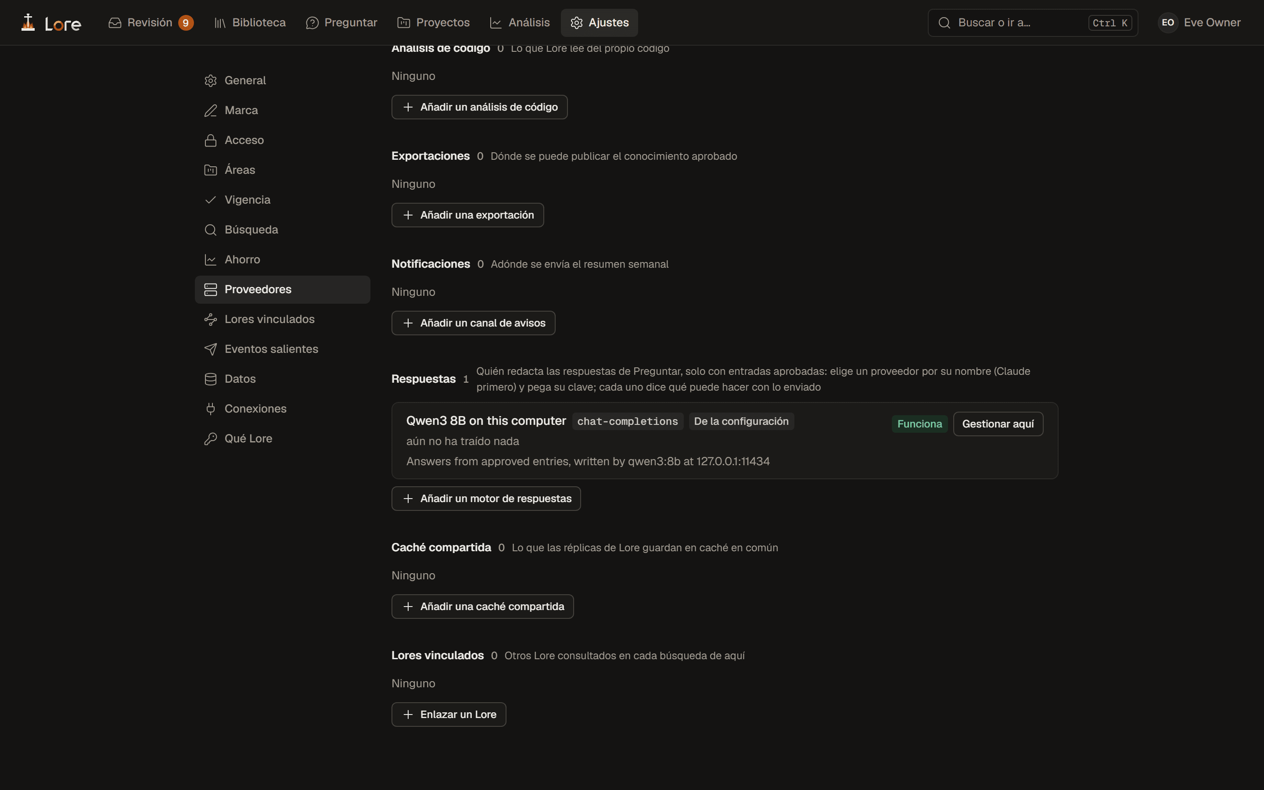The image size is (1264, 790).
Task: Switch to the Proyectos tab
Action: click(x=434, y=22)
